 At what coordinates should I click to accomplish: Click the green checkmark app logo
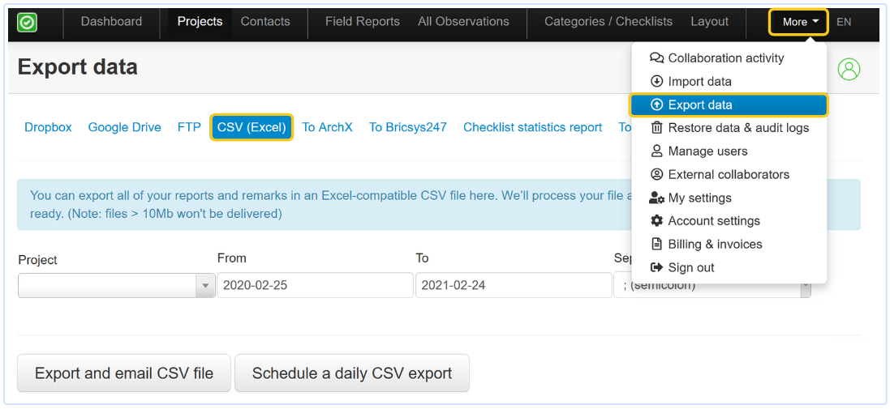pyautogui.click(x=27, y=23)
